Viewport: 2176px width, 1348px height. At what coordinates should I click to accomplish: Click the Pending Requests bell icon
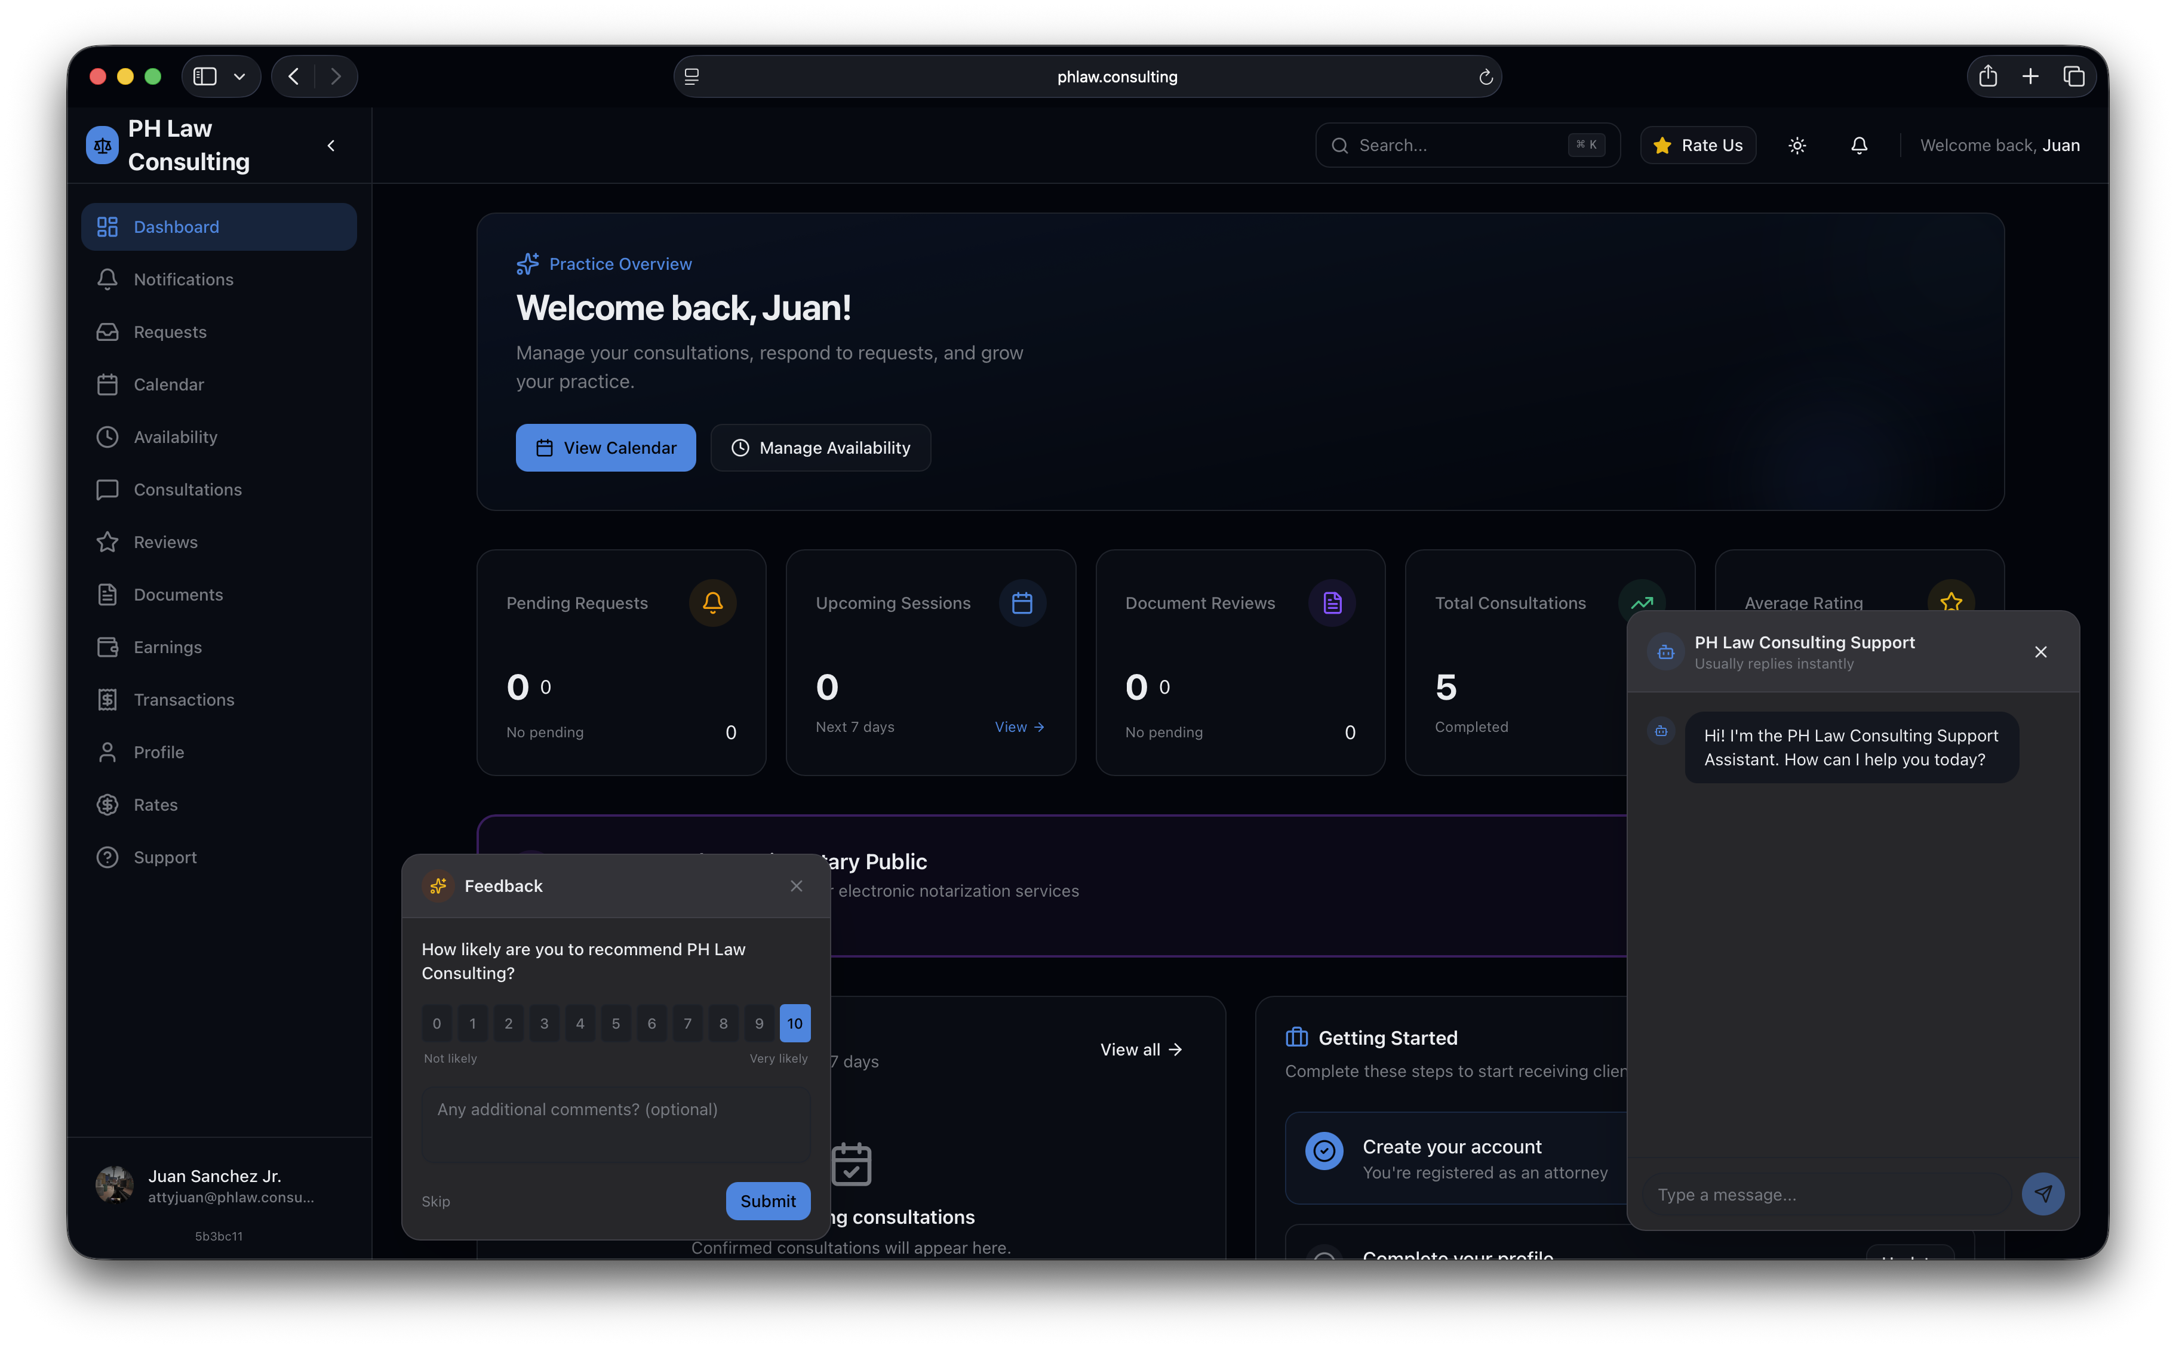(x=712, y=603)
